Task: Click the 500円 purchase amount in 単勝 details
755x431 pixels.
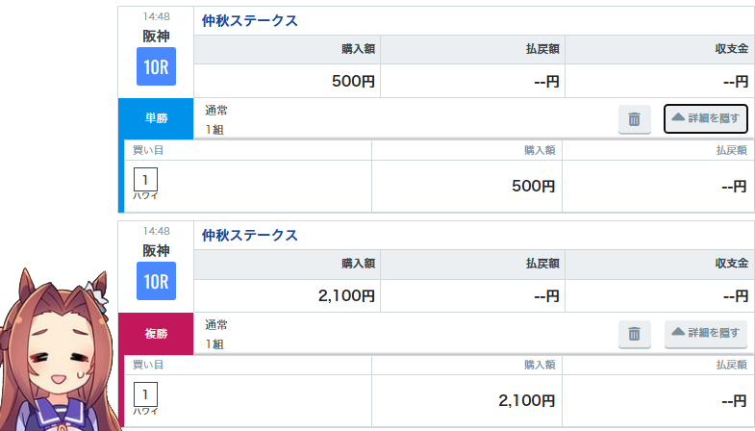Action: tap(533, 186)
